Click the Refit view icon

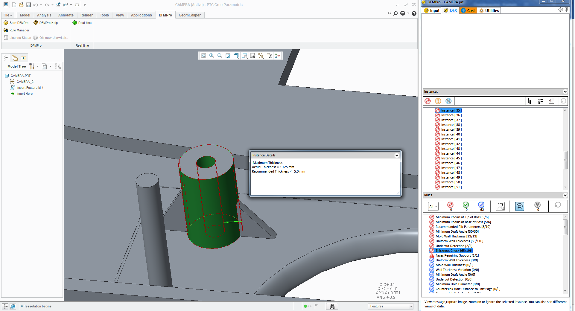coord(204,56)
